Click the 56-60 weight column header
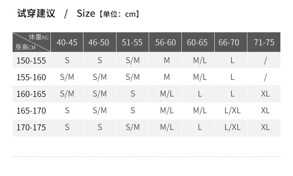 click(x=165, y=42)
